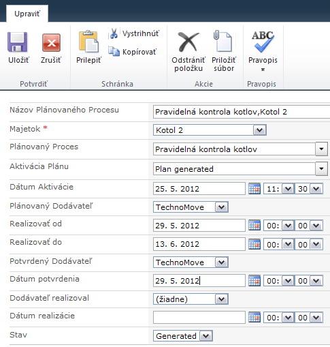The image size is (330, 347).
Task: Click the Vystrihnúť scissors icon
Action: pos(114,33)
